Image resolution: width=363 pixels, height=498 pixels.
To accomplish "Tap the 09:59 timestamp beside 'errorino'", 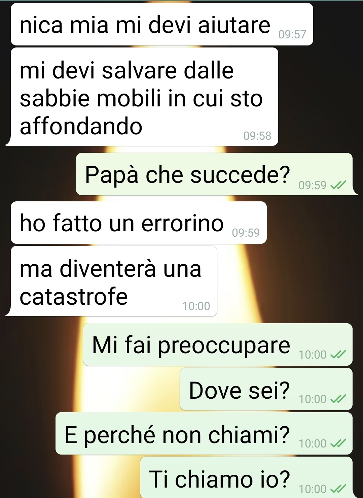I will 246,233.
